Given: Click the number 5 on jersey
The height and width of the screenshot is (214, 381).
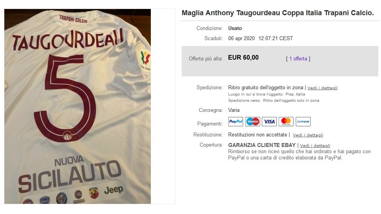Looking at the screenshot, I should coord(65,98).
